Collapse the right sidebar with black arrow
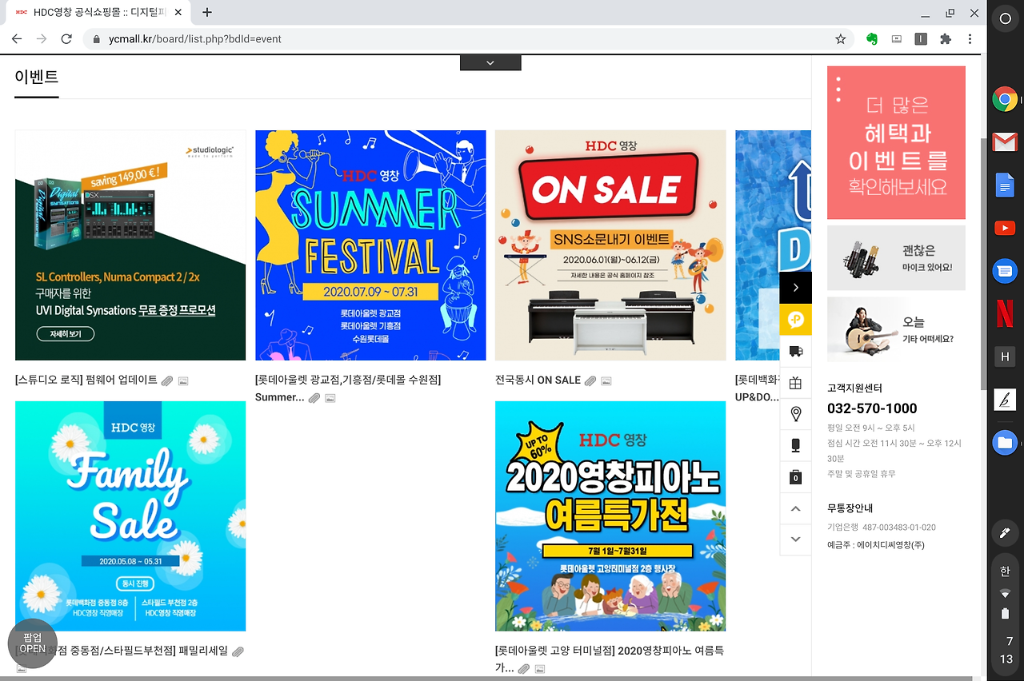The height and width of the screenshot is (681, 1024). pos(795,288)
